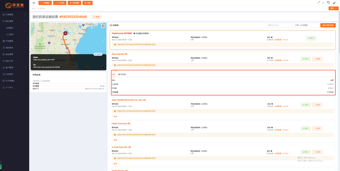Open the customer service headset icon

point(329,3)
